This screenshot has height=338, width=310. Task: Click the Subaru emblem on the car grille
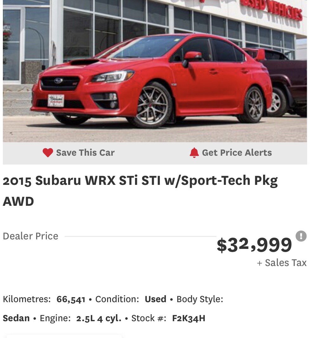58,81
